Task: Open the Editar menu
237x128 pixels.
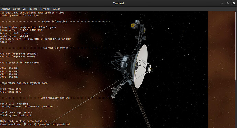Action: [x=16, y=9]
